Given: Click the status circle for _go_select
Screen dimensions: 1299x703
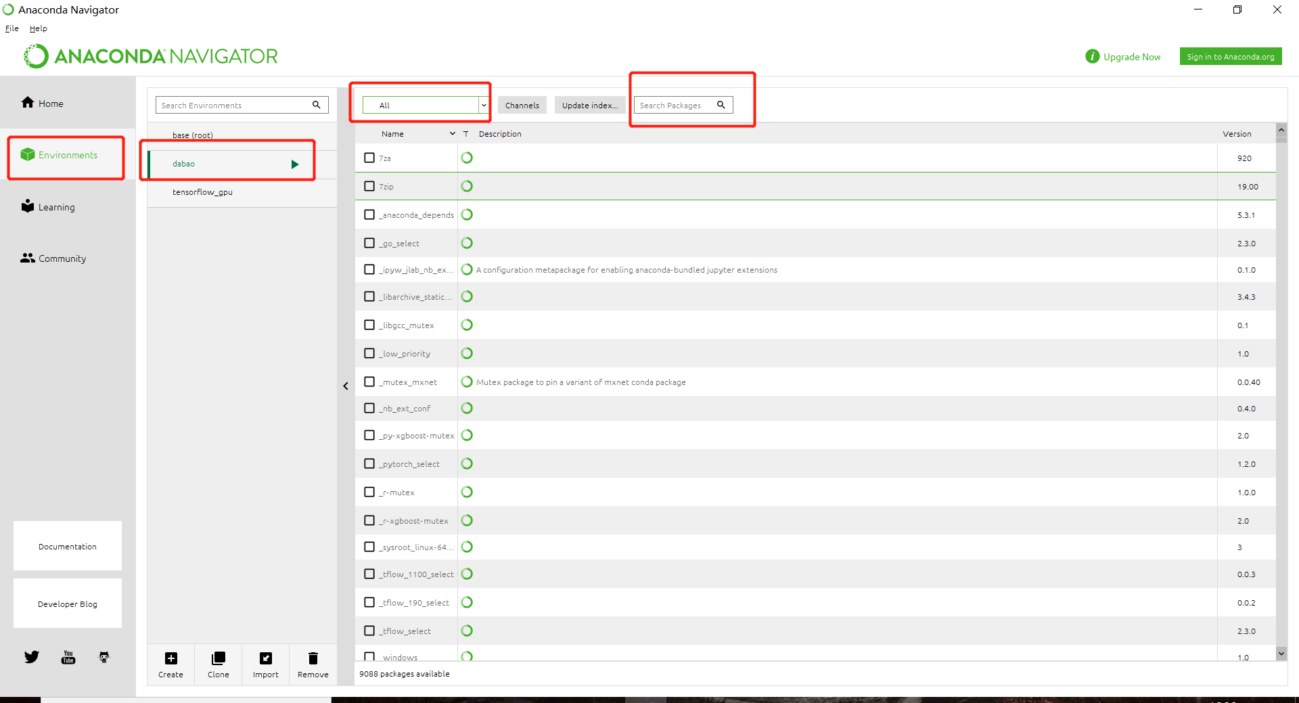Looking at the screenshot, I should pyautogui.click(x=467, y=243).
